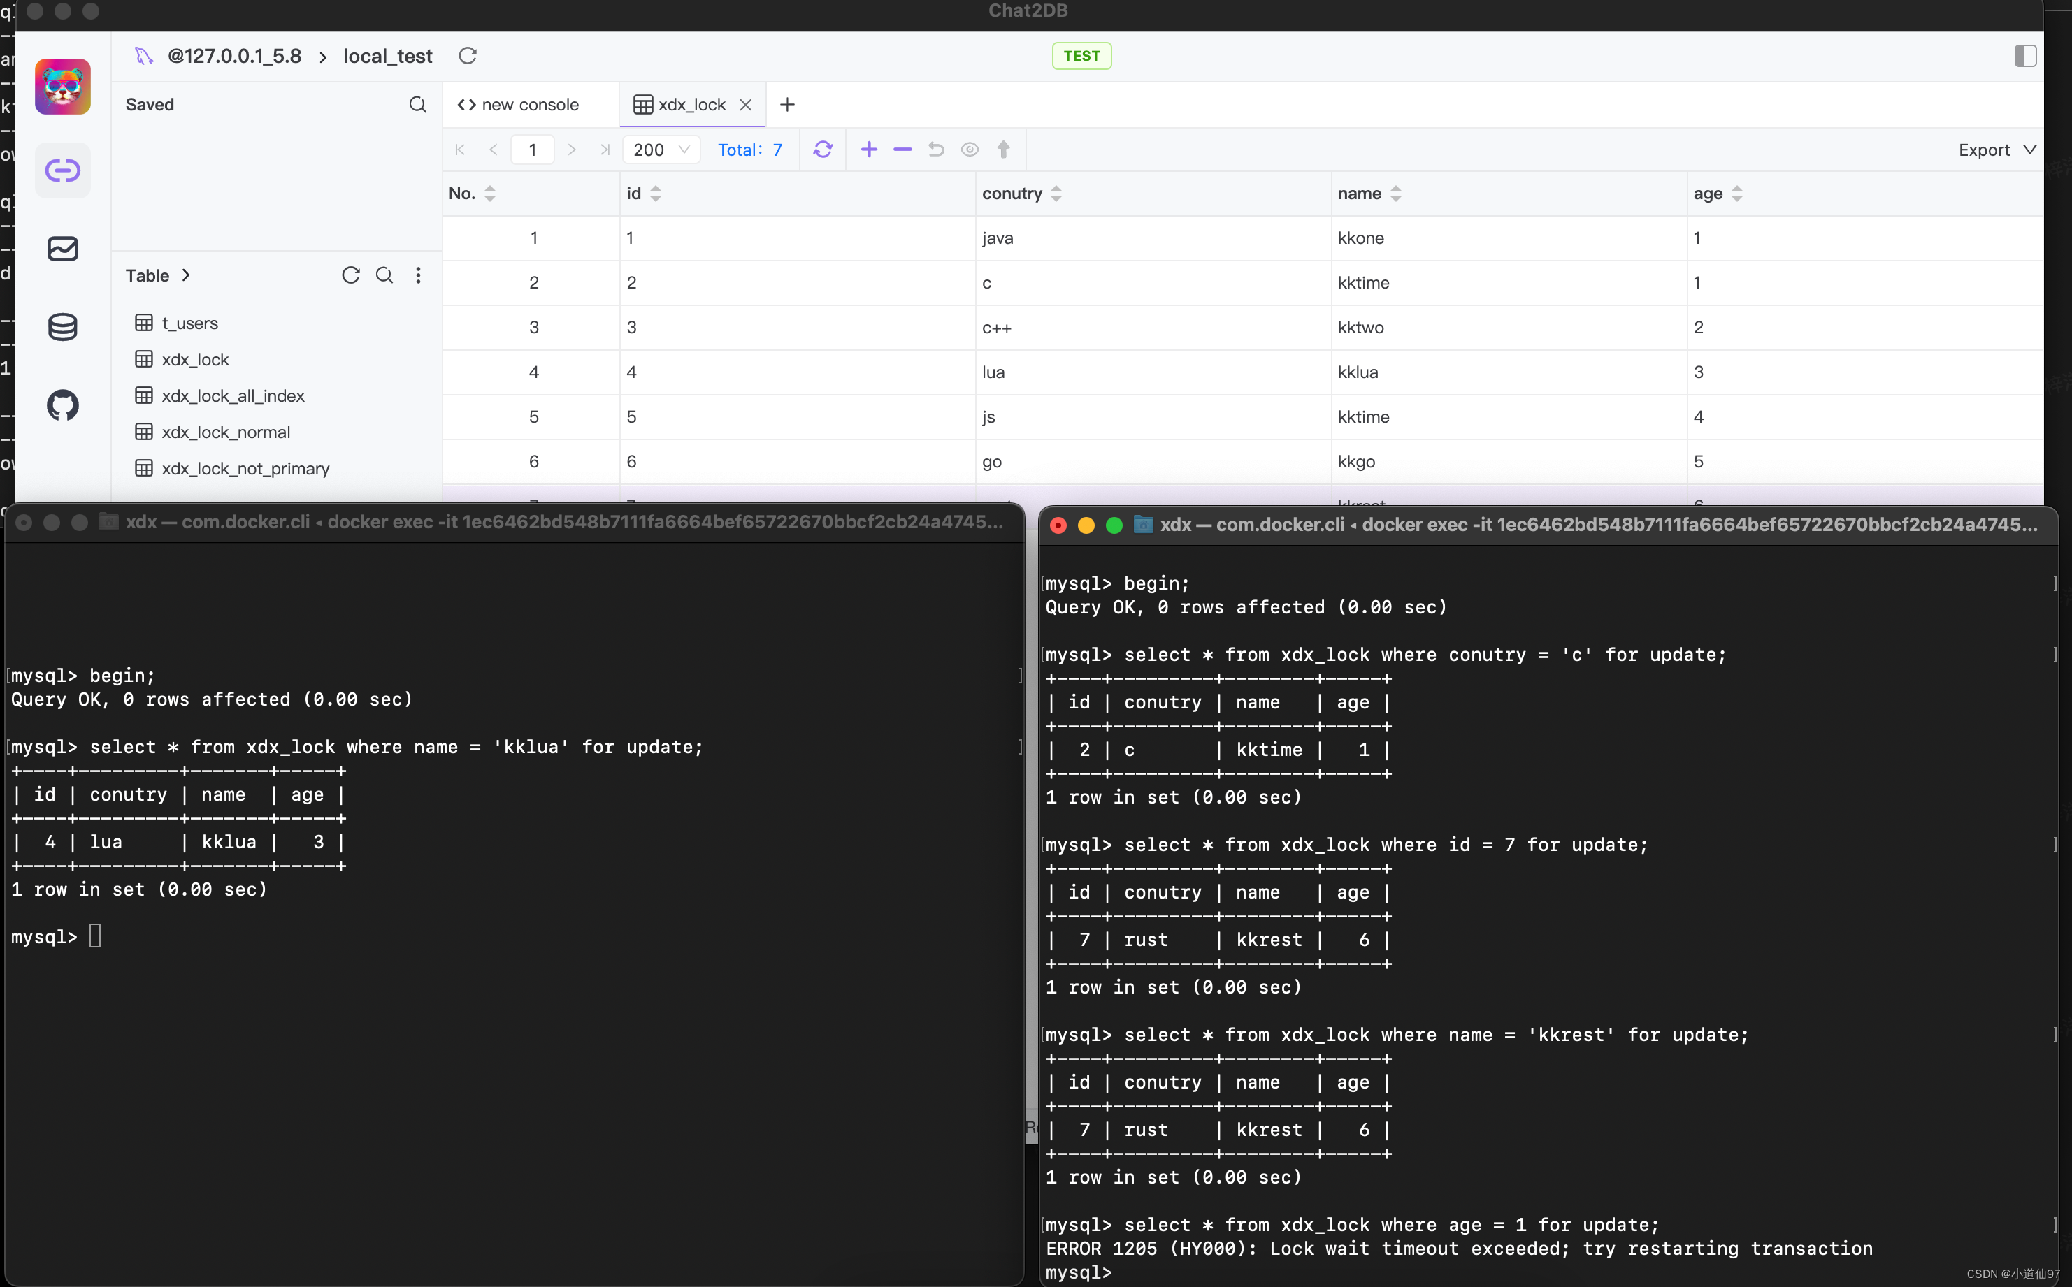Close the xdx_lock tab
The width and height of the screenshot is (2072, 1287).
coord(746,105)
